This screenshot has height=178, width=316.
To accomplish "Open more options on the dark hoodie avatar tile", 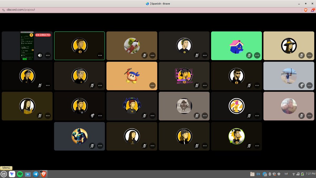I will click(100, 116).
